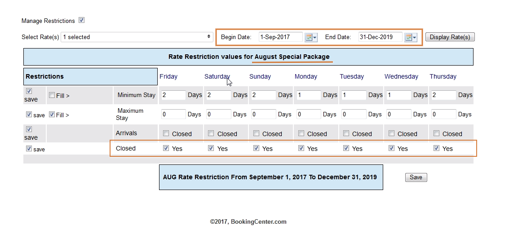Screen dimensions: 509x239
Task: Select the Thursday Minimum Stay days field
Action: pyautogui.click(x=444, y=95)
